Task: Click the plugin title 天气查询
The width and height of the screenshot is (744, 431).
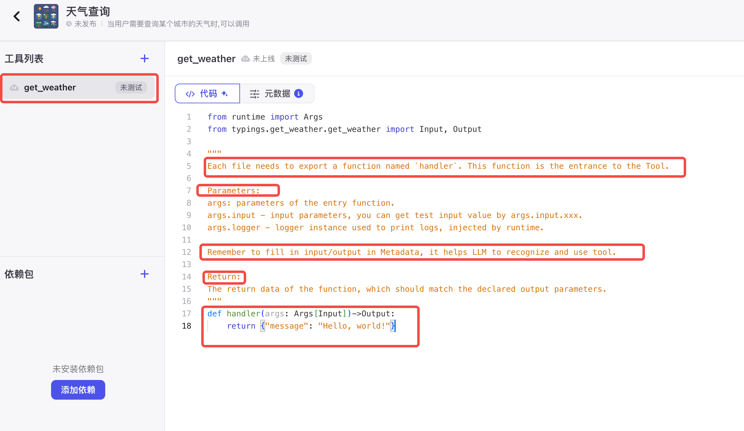Action: tap(88, 12)
